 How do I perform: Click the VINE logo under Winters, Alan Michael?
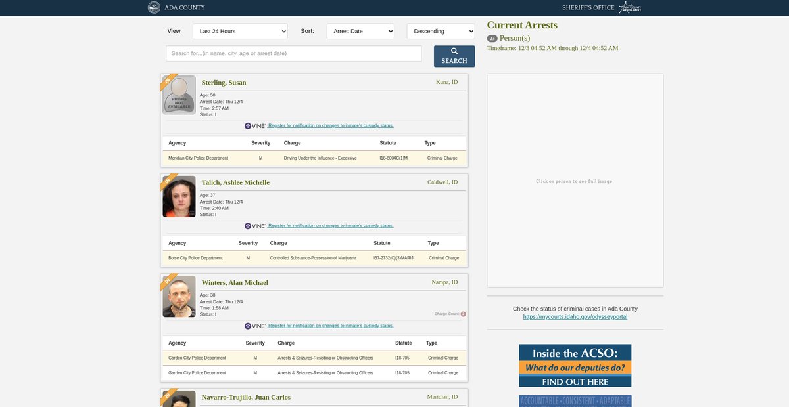point(255,326)
